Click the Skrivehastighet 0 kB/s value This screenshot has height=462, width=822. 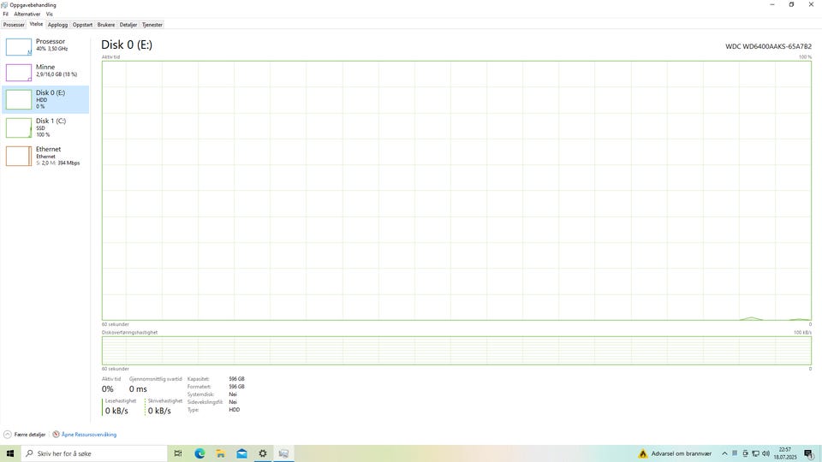[159, 411]
